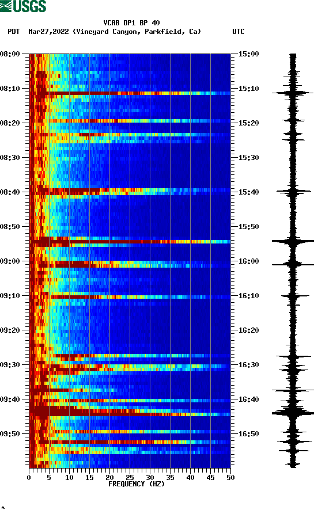The image size is (318, 514).
Task: Click the 25 Hz frequency axis tick label
Action: (x=130, y=478)
